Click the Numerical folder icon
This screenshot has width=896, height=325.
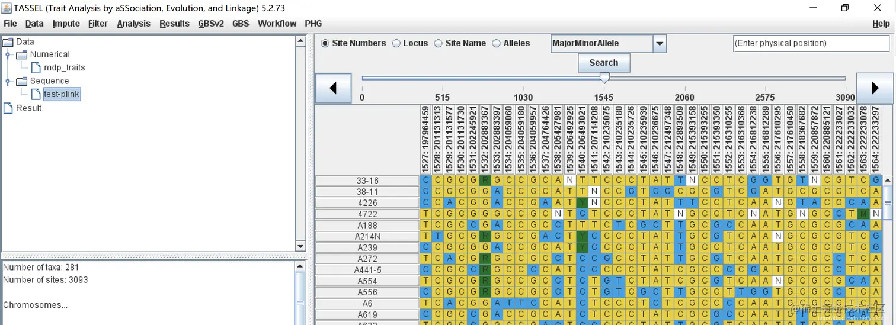click(x=22, y=54)
